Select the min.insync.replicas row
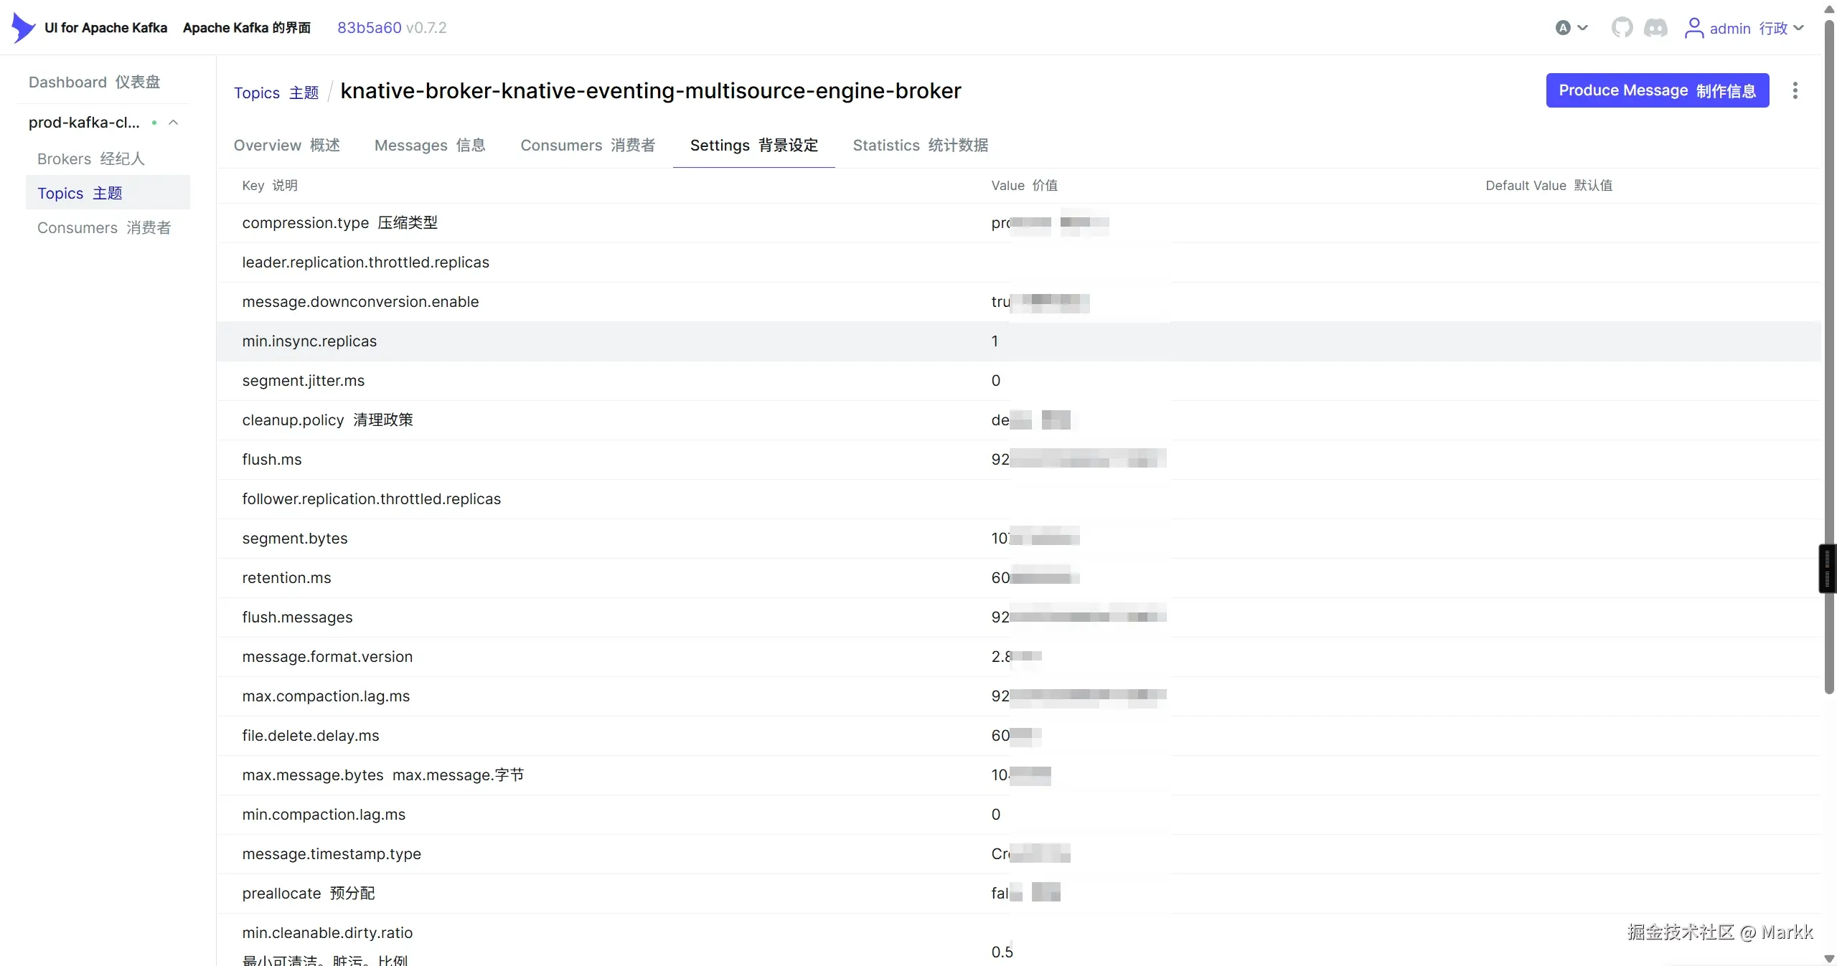 click(x=1018, y=341)
